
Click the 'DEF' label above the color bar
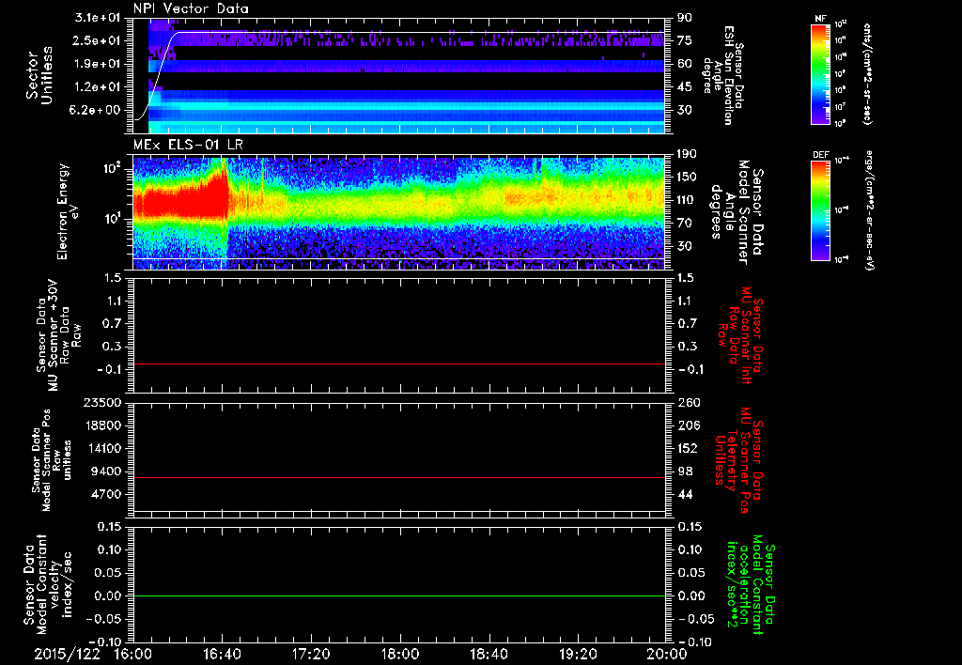[821, 155]
